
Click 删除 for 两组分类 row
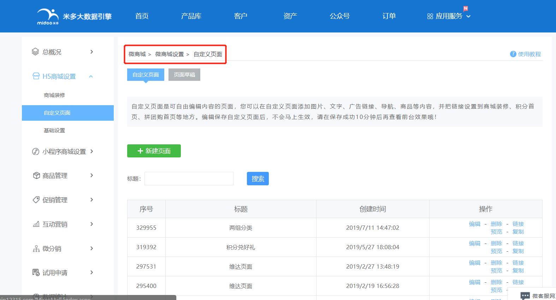(496, 224)
